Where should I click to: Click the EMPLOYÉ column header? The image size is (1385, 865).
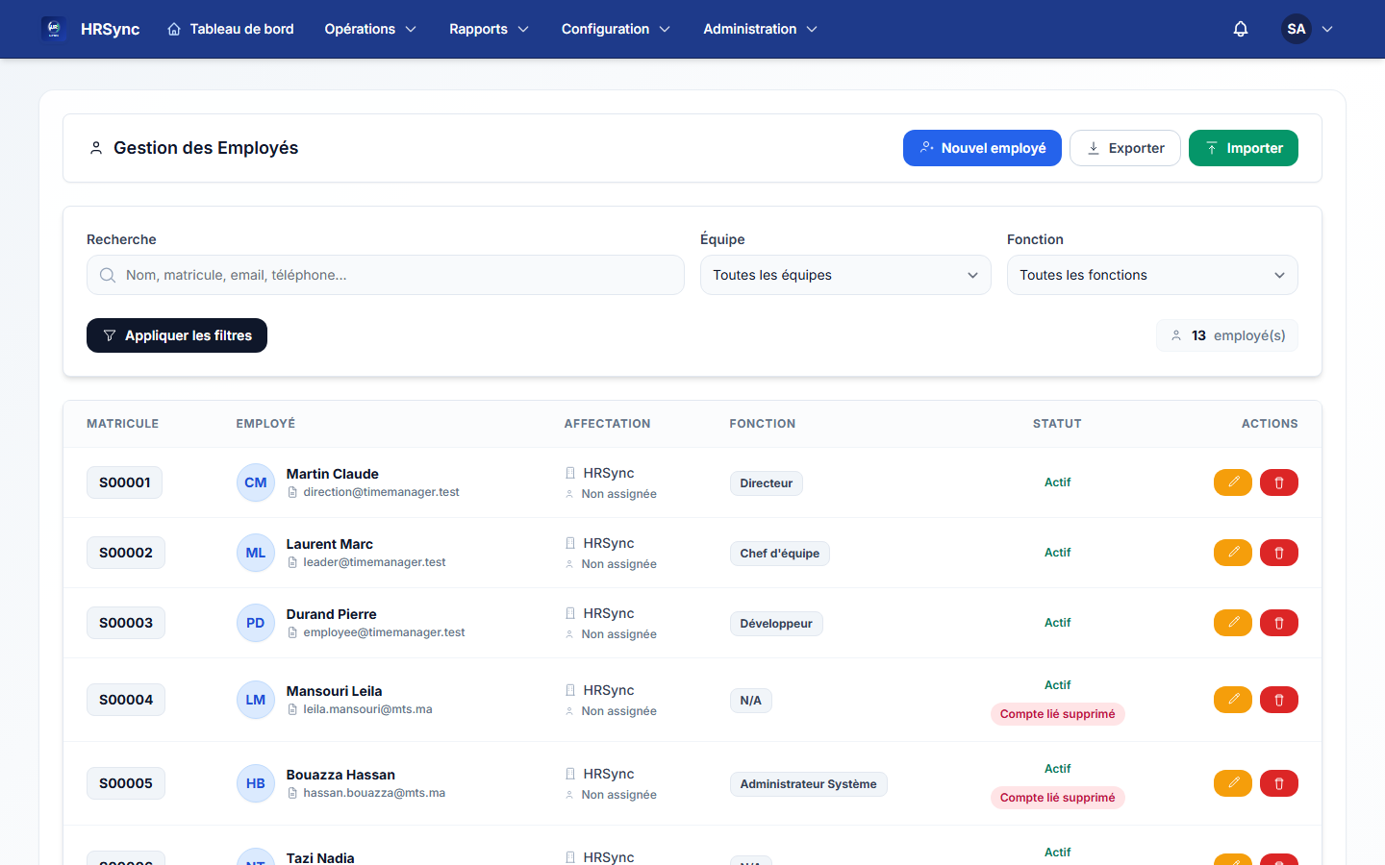(x=266, y=424)
